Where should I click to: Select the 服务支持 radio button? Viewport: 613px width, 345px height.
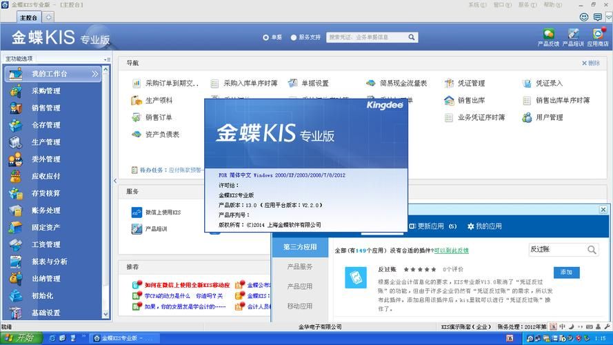click(x=294, y=37)
